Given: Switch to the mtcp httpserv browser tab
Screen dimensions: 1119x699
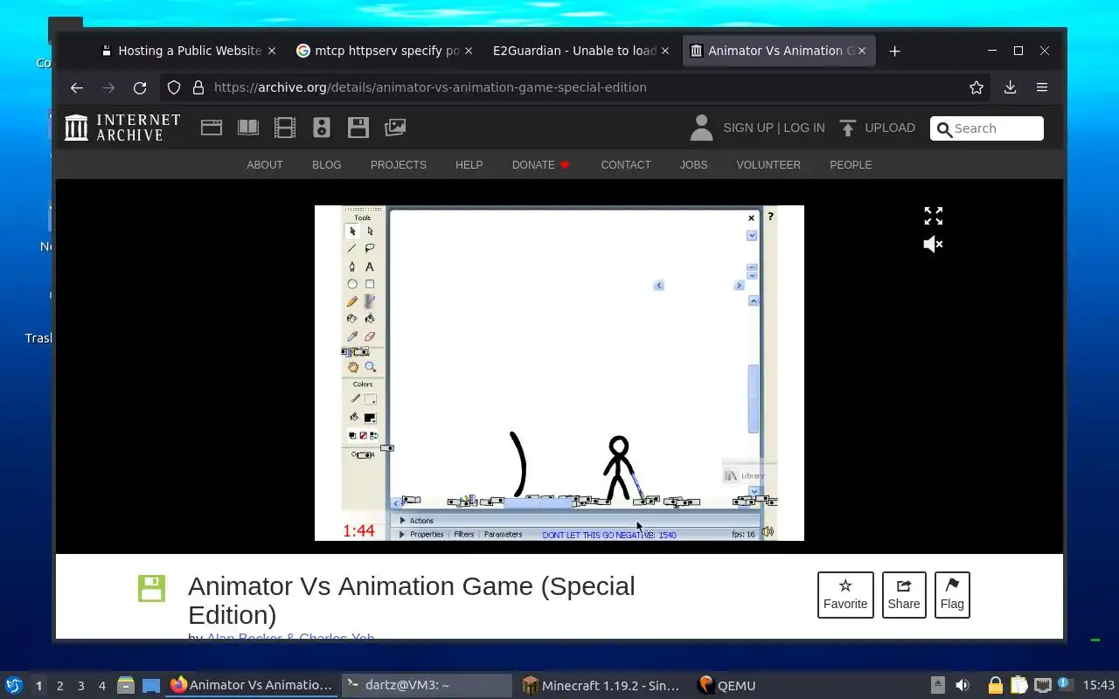Looking at the screenshot, I should click(385, 51).
